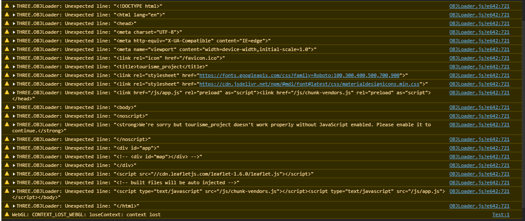Select the "Please enable it to continue" message text

point(222,128)
